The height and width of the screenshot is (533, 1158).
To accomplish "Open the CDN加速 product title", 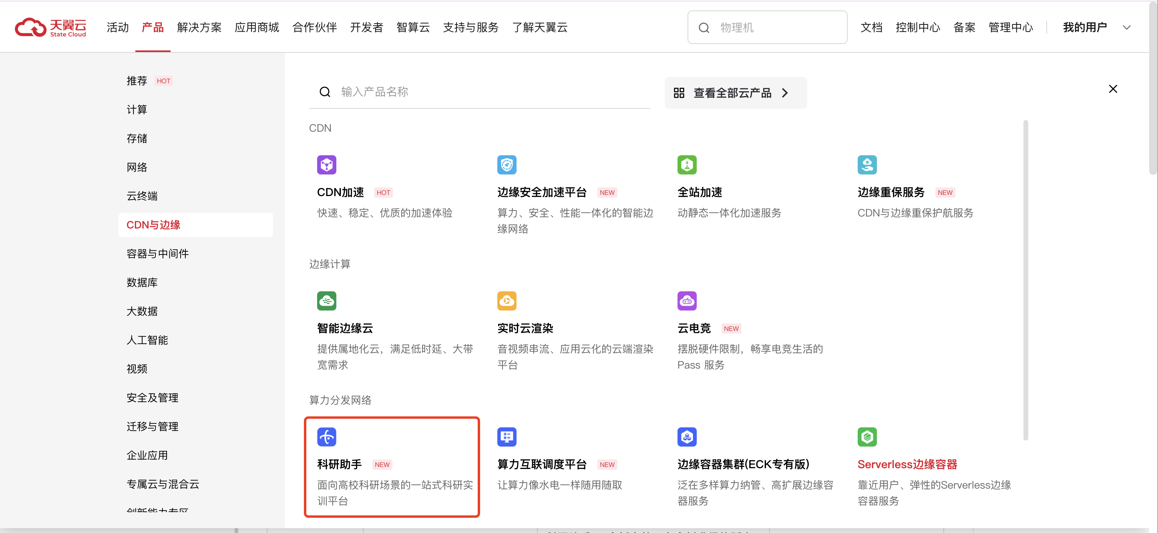I will [340, 192].
